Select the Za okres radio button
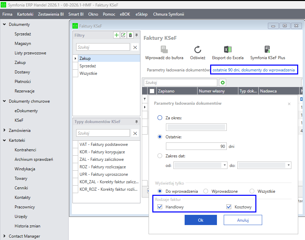This screenshot has height=240, width=305. (160, 118)
